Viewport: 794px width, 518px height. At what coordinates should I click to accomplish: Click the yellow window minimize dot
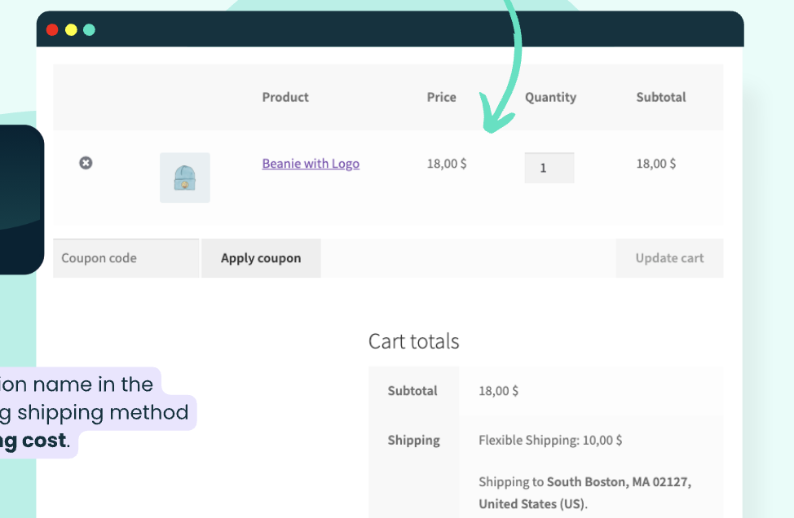click(71, 30)
